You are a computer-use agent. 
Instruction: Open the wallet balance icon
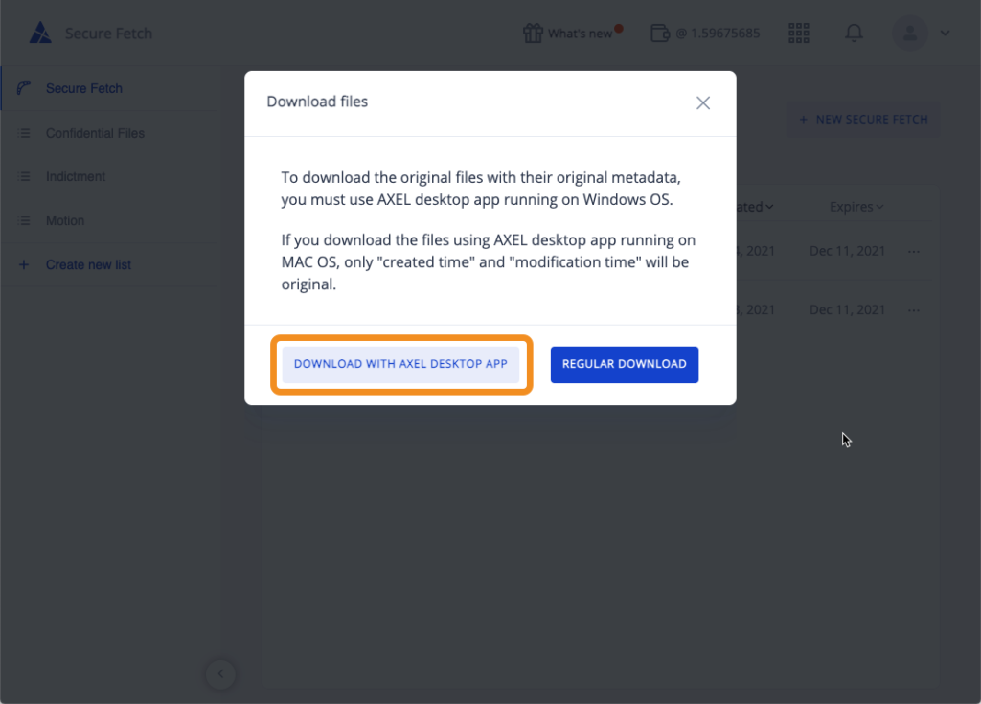660,34
